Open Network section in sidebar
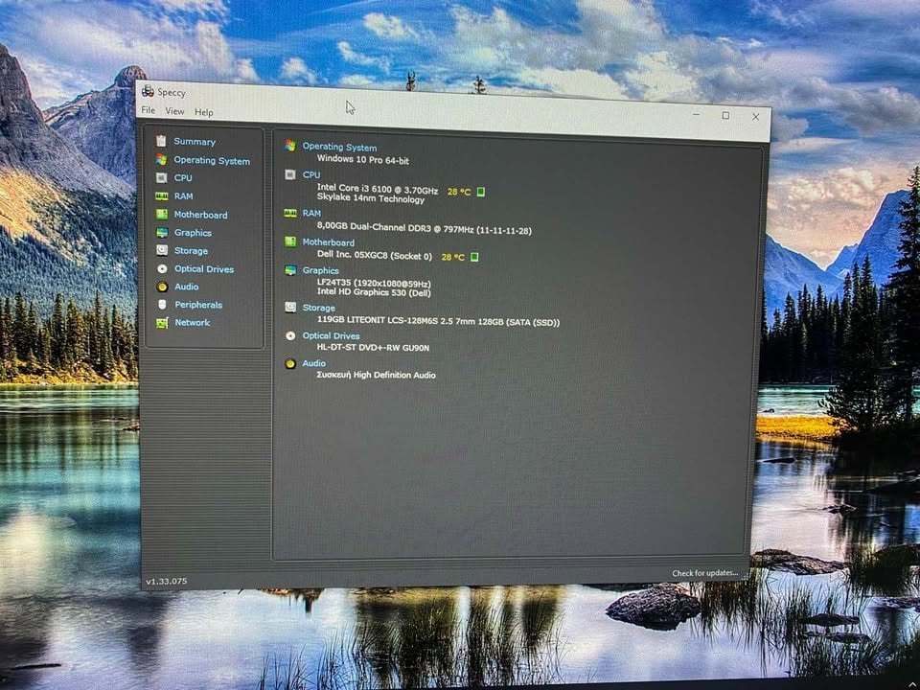 click(x=192, y=323)
